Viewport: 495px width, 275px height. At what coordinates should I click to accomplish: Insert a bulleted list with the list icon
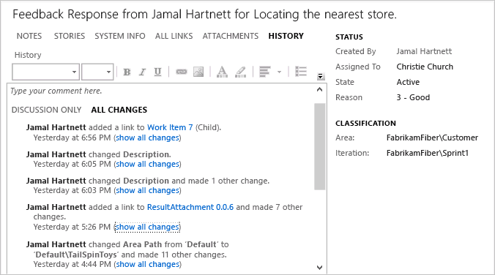[301, 72]
